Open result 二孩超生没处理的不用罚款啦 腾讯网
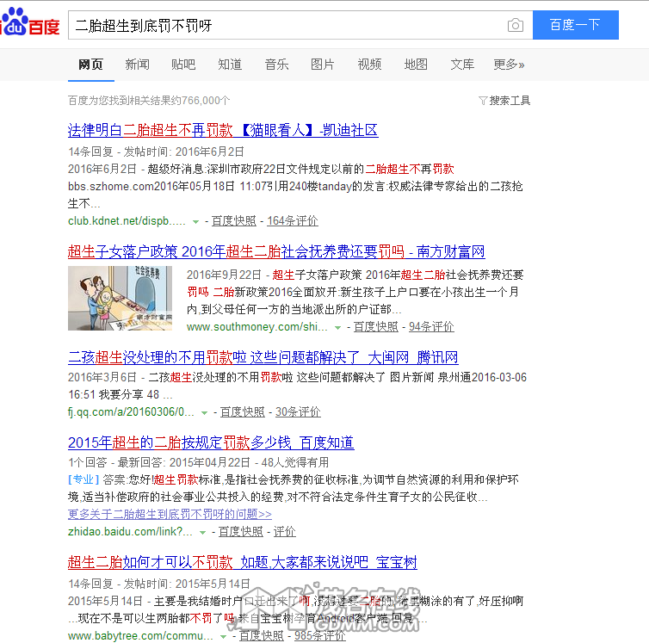649x643 pixels. [263, 358]
